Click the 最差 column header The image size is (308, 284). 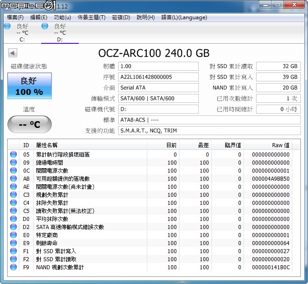point(196,145)
